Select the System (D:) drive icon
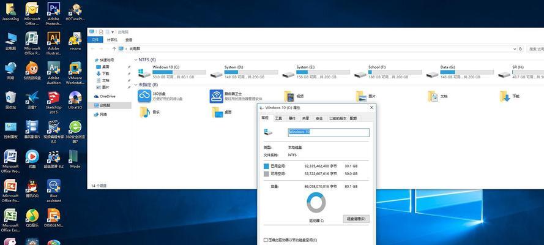544x245 pixels. pyautogui.click(x=217, y=74)
